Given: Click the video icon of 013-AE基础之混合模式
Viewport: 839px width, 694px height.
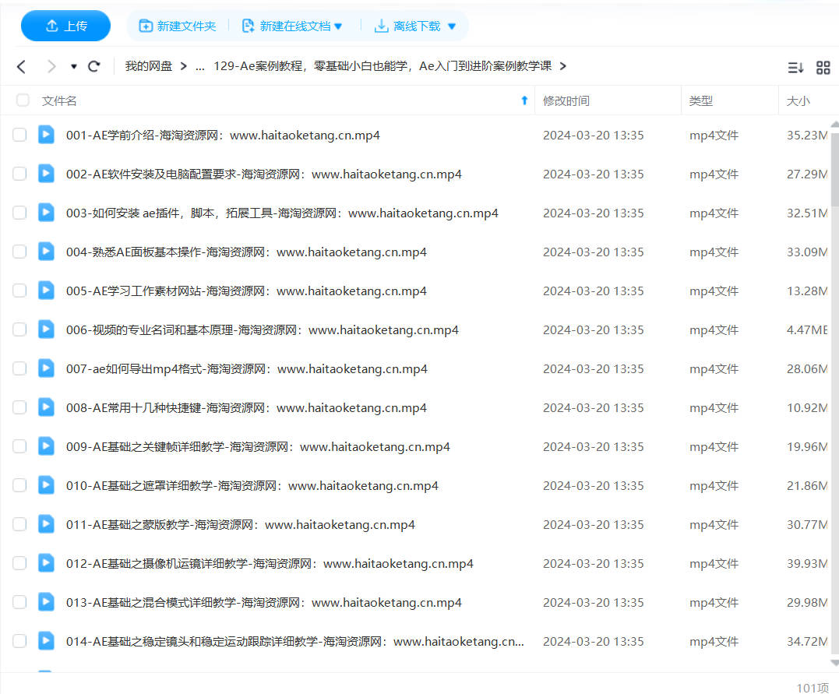Looking at the screenshot, I should (46, 602).
